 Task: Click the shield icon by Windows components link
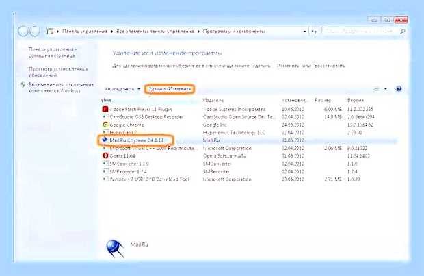click(23, 85)
